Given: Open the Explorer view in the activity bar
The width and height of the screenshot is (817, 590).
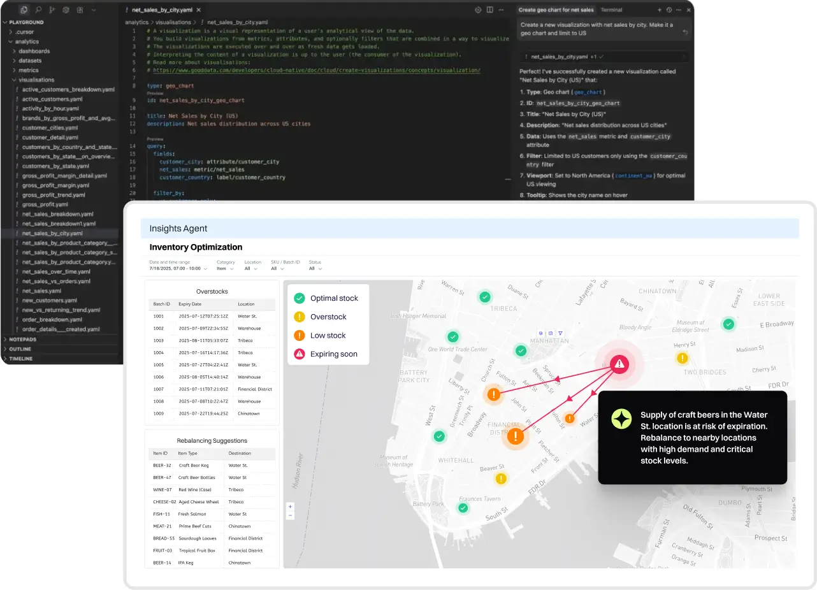Looking at the screenshot, I should pos(24,10).
